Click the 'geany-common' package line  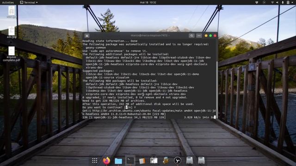point(96,47)
